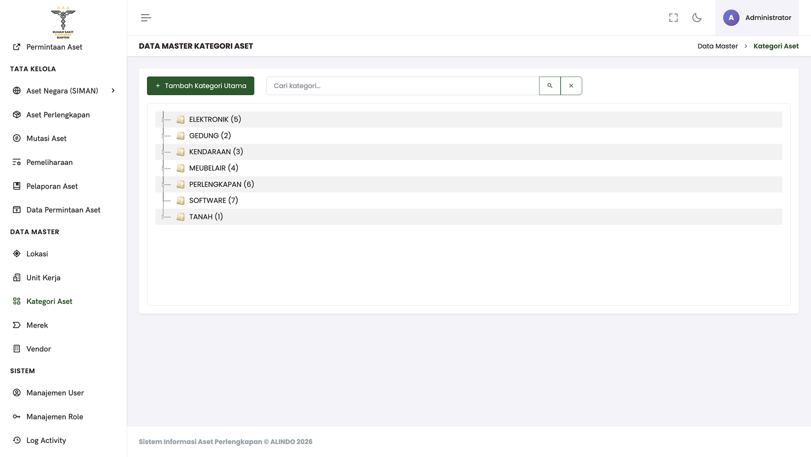Click the SOFTWARE folder icon
Screen dimensions: 811x457
pos(181,200)
